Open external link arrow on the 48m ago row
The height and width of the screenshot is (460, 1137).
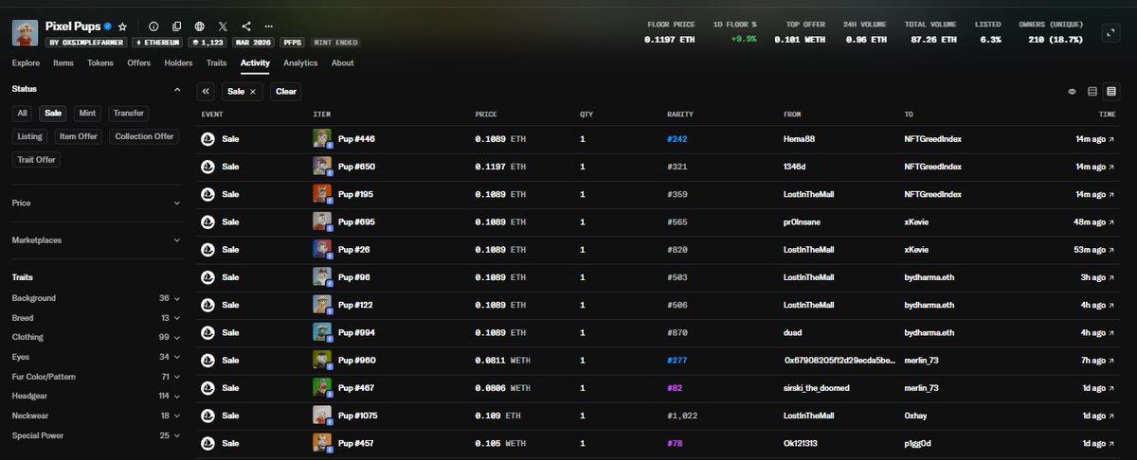(1112, 221)
